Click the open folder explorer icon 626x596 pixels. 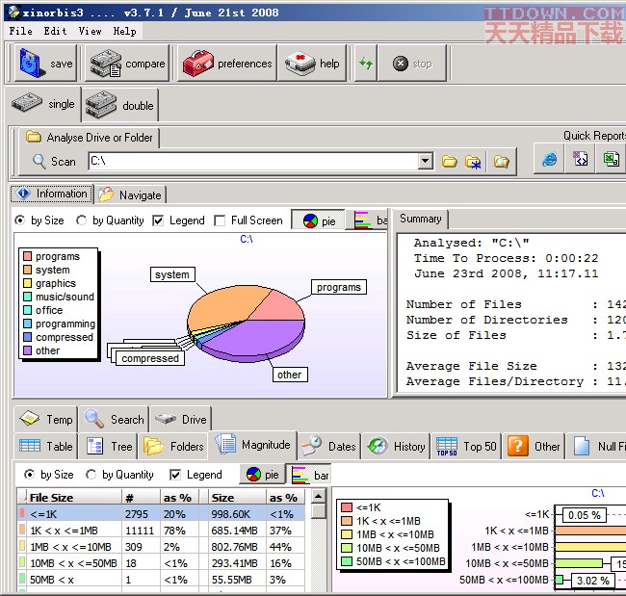pos(502,161)
